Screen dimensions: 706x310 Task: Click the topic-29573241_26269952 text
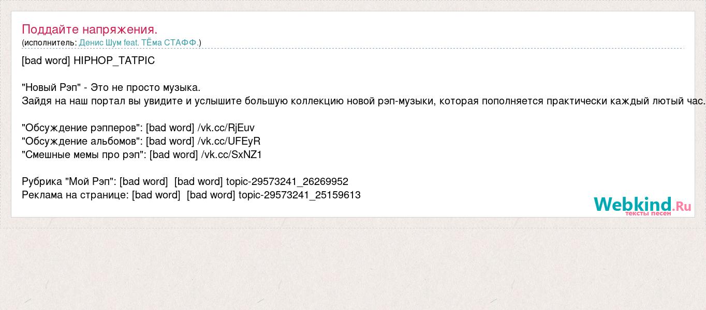pos(287,181)
